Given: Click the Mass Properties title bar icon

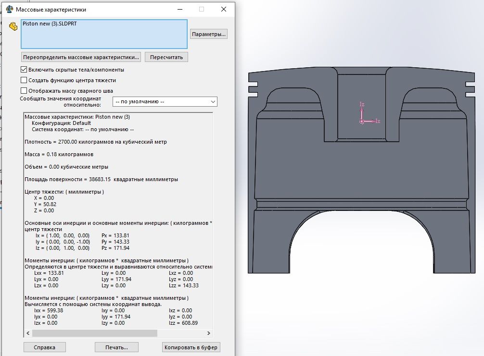Looking at the screenshot, I should [9, 9].
